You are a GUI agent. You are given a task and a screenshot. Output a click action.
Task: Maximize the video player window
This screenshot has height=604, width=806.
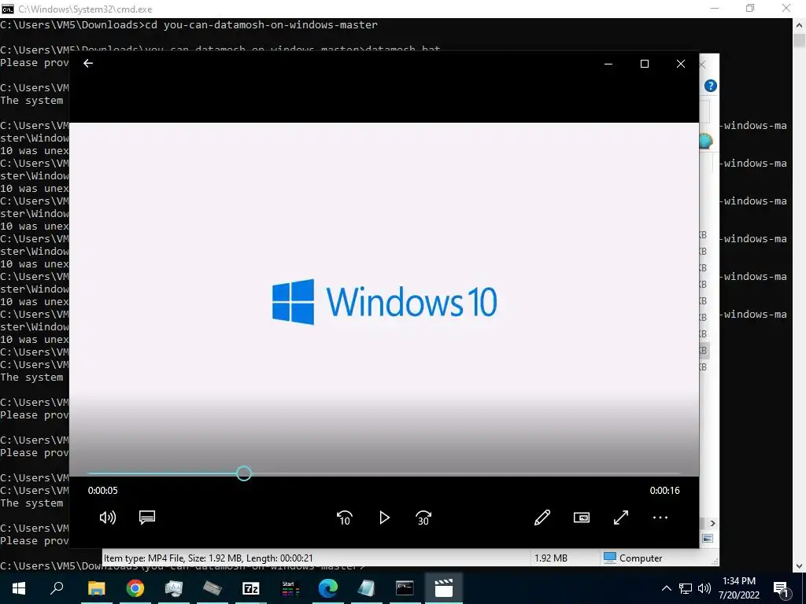[x=645, y=64]
